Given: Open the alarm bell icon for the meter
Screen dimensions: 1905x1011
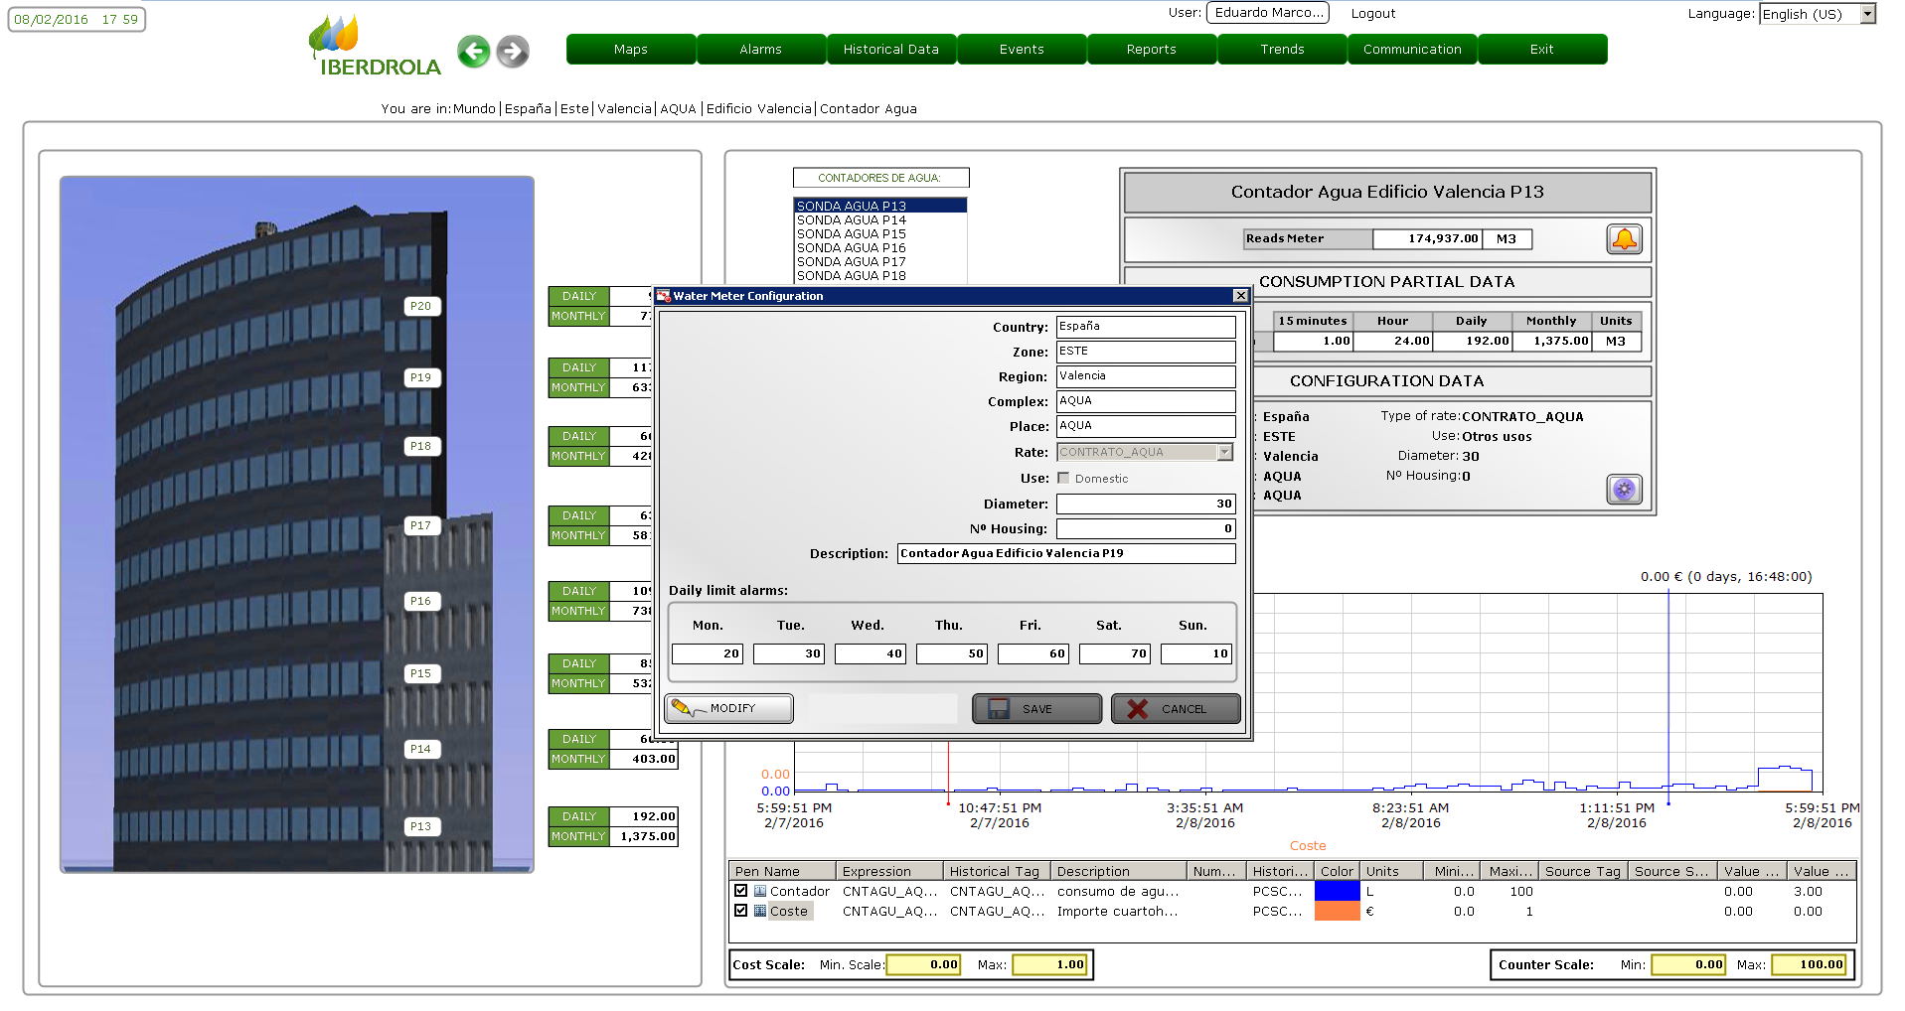Looking at the screenshot, I should [1624, 239].
